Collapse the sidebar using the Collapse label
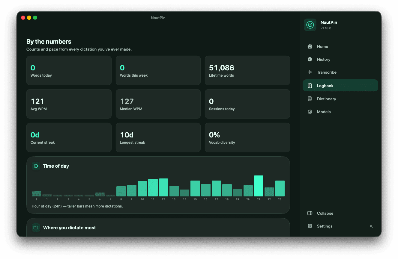 (x=325, y=213)
